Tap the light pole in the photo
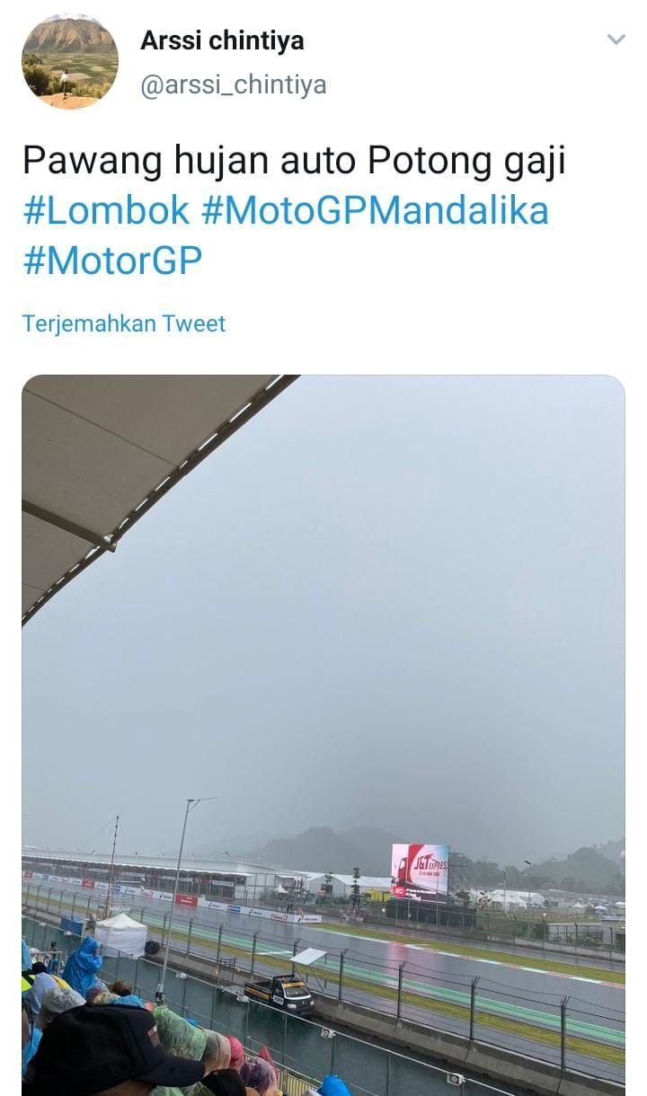This screenshot has width=647, height=1096. pos(177,898)
